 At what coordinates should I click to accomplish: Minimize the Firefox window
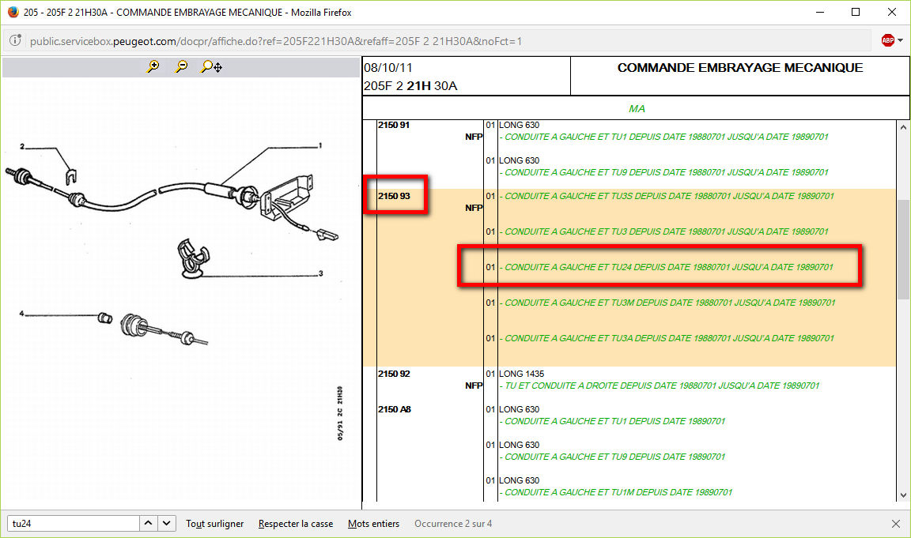820,12
